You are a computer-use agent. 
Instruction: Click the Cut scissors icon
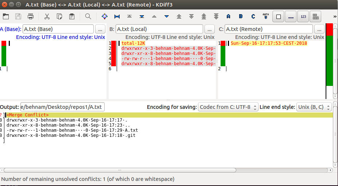47,16
